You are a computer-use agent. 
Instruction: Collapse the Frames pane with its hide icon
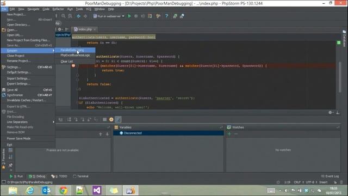(108, 127)
